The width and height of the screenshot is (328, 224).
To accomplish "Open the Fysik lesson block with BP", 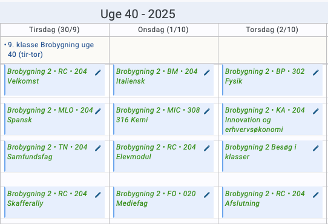I will (x=272, y=80).
